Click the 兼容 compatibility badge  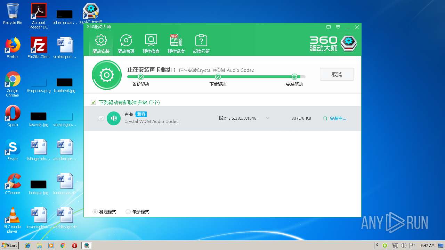point(141,114)
